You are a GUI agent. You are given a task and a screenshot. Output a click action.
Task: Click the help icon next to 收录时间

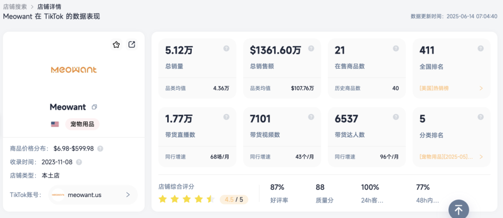79,162
